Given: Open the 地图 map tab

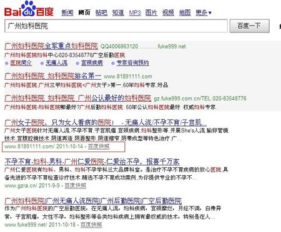Looking at the screenshot, I should 185,12.
